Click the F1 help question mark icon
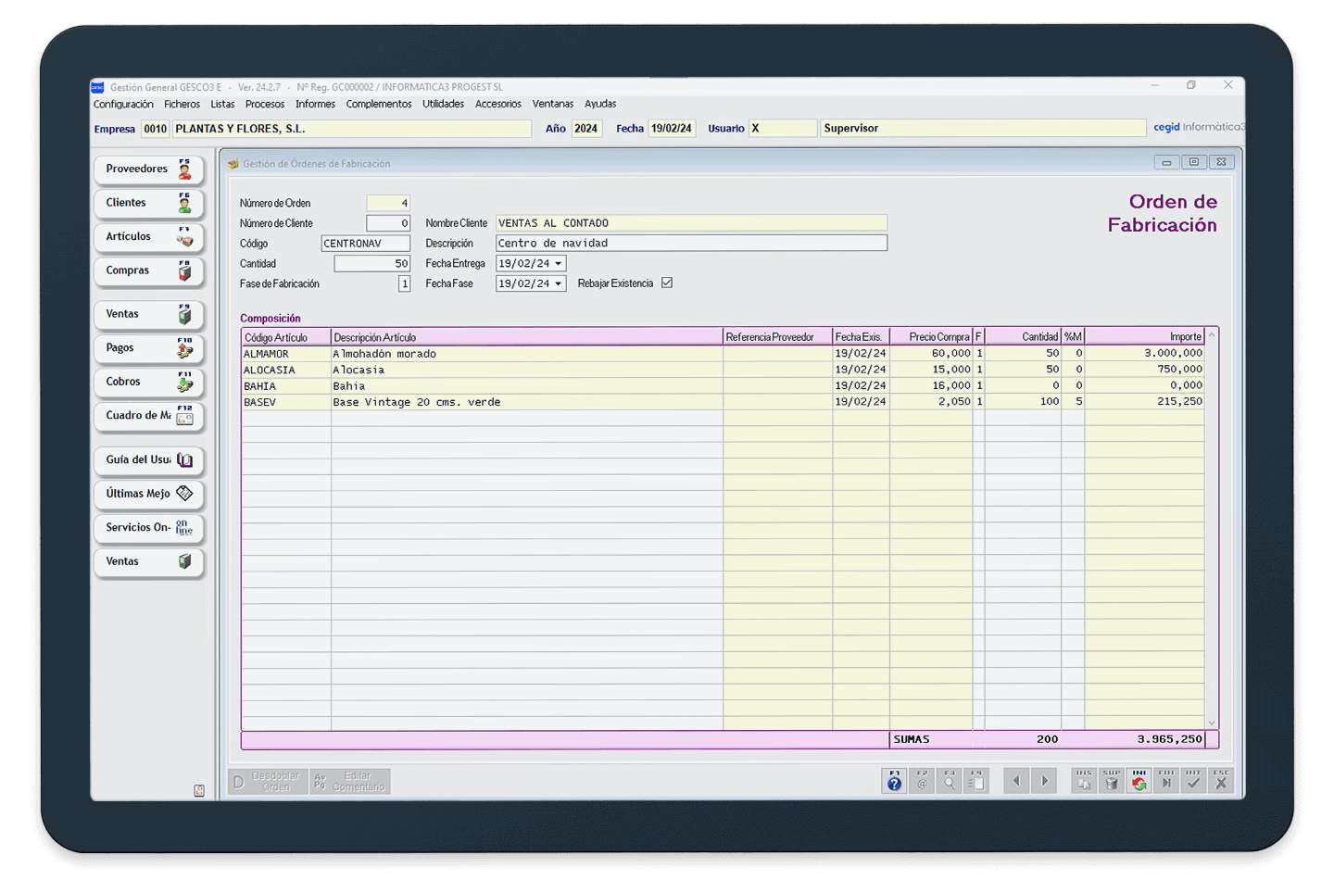Screen dimensions: 1334x880 coord(894,781)
